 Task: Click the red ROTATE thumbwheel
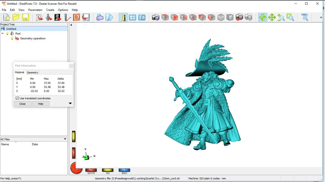pos(91,170)
